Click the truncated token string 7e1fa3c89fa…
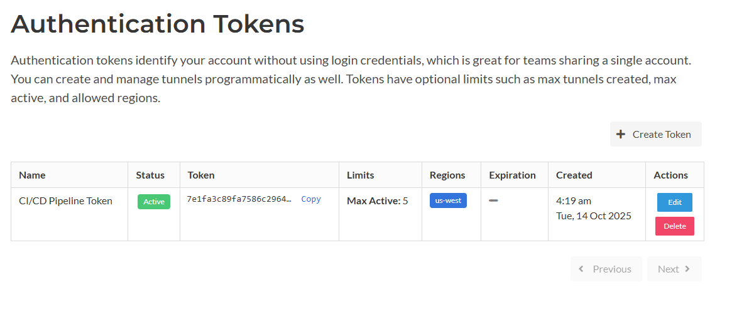 coord(239,199)
